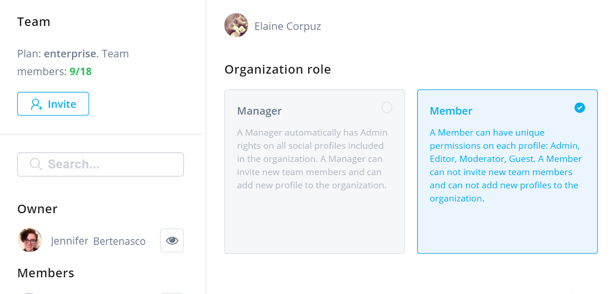Click the enterprise plan label
610x294 pixels.
(x=70, y=54)
